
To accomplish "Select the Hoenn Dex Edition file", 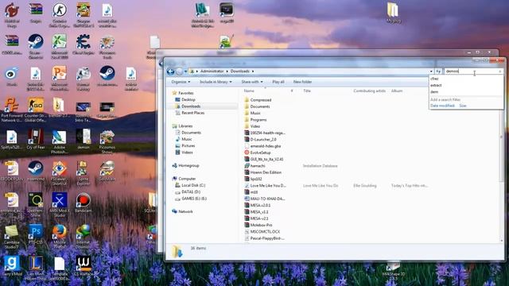I will click(266, 172).
